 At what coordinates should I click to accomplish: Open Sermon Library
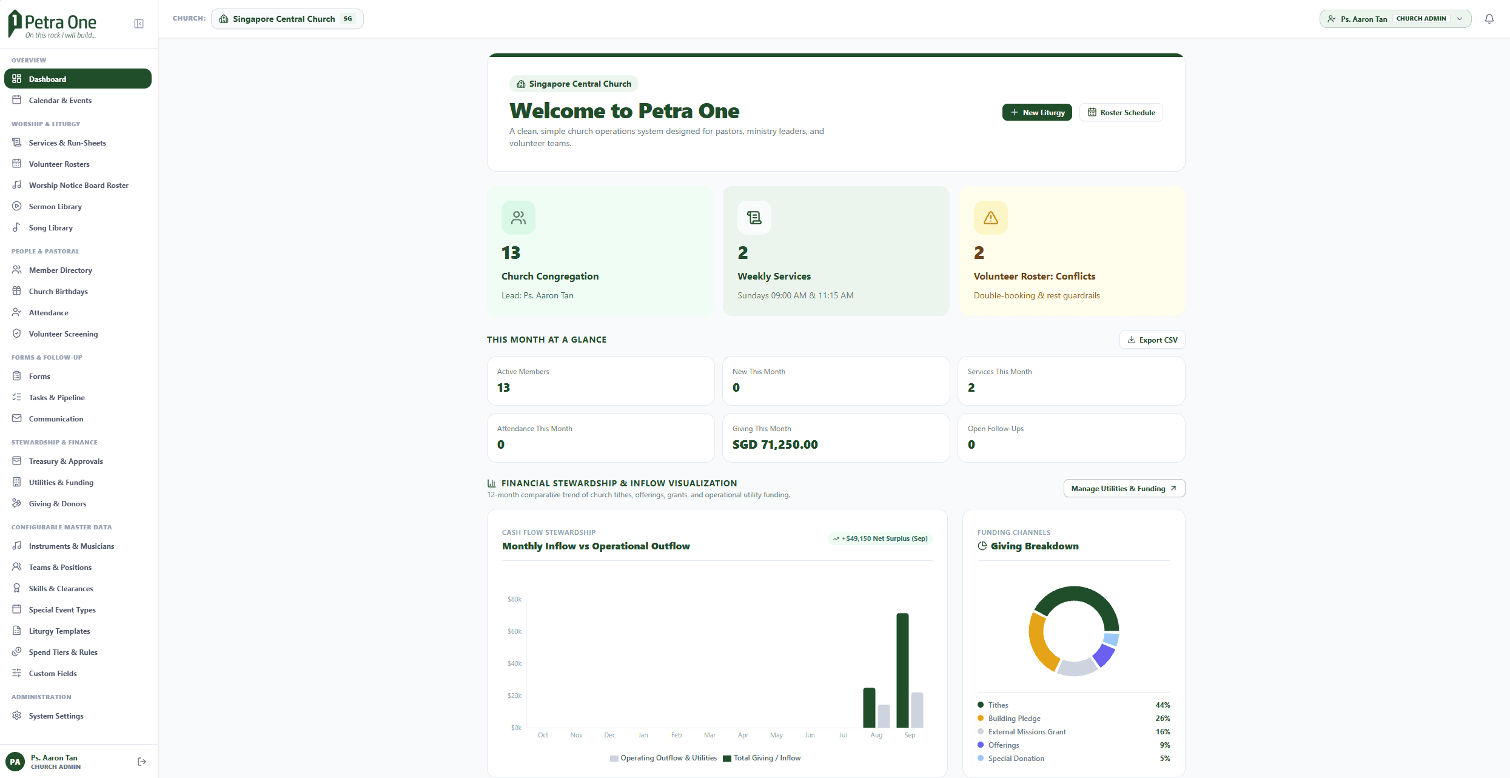(78, 206)
